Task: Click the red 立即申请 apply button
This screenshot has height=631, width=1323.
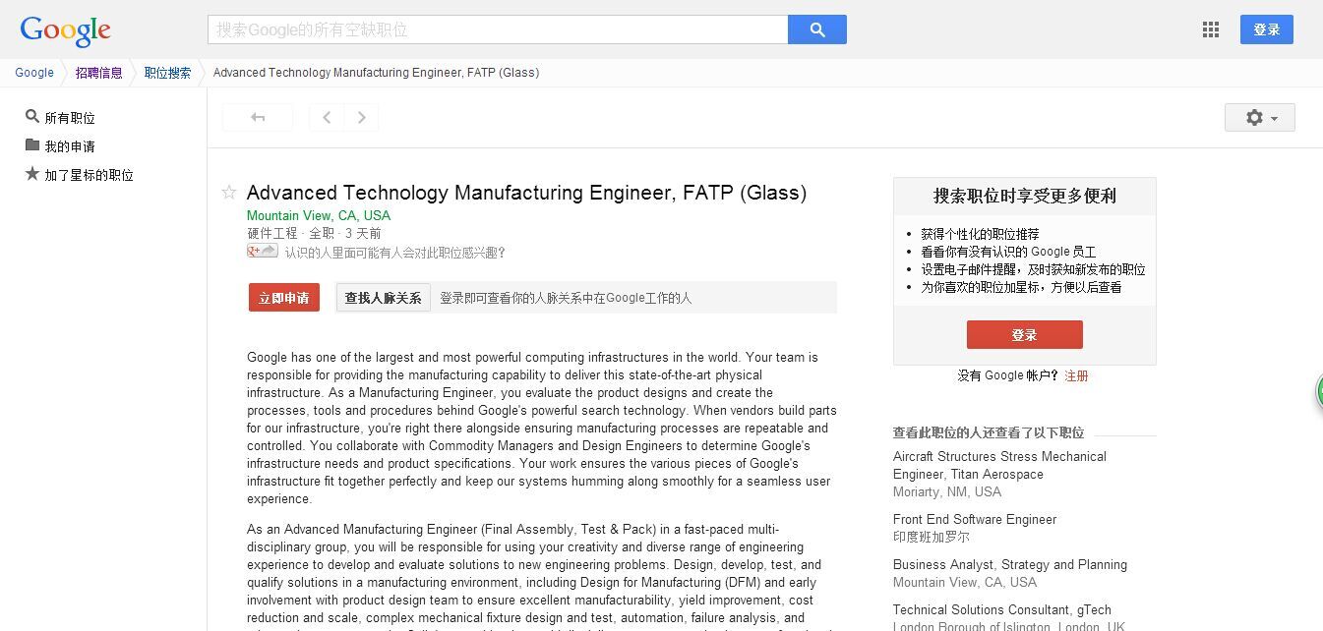Action: point(283,297)
